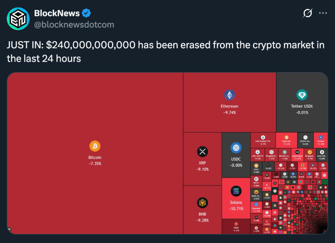
Task: Click the Tether USDt logo
Action: (x=302, y=95)
